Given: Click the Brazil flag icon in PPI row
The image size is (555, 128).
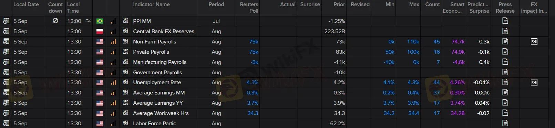Looking at the screenshot, I should point(100,21).
